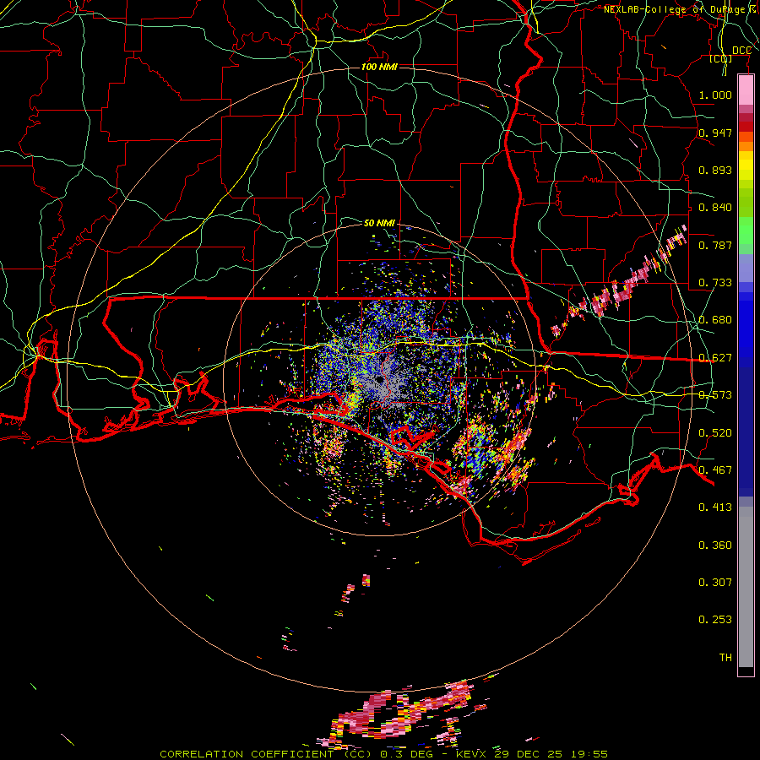
Task: Click the pink top segment of color bar
Action: pos(746,90)
